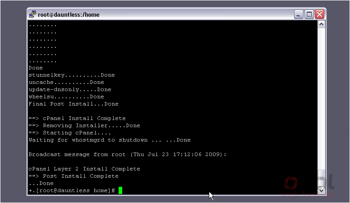Open the PuTTY system menu icon
The image size is (350, 203).
(x=32, y=14)
